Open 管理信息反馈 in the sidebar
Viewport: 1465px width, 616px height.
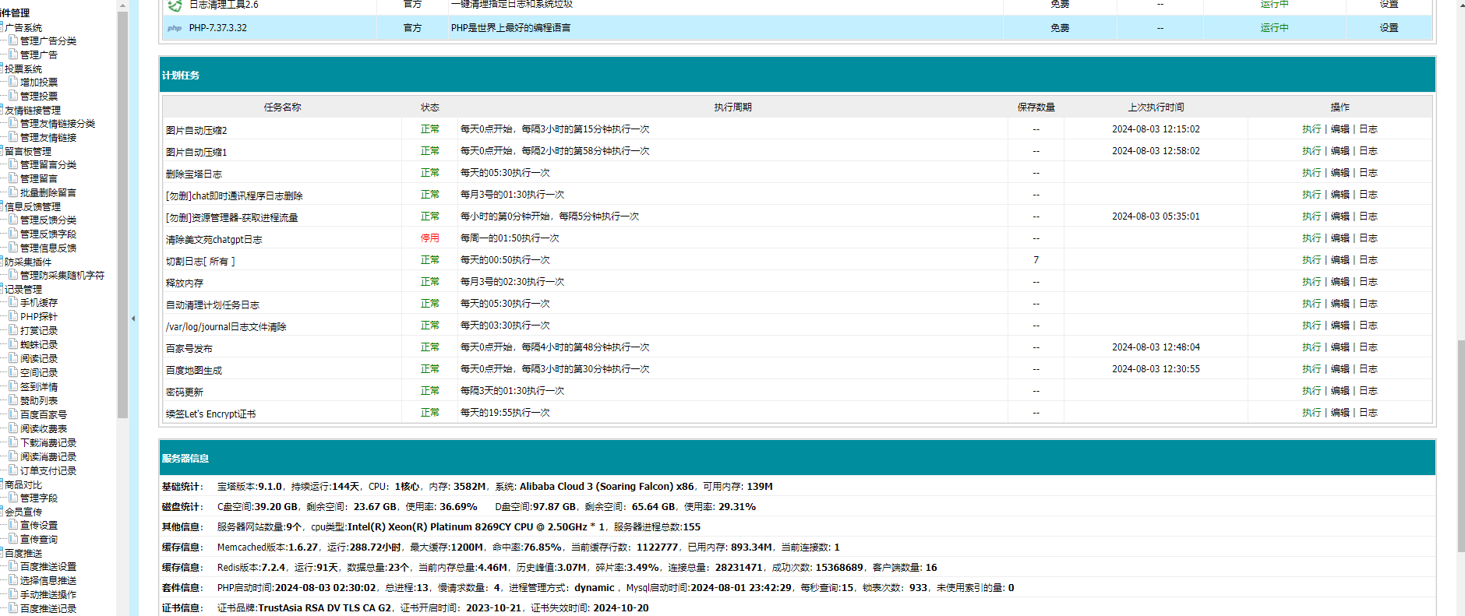click(x=48, y=248)
